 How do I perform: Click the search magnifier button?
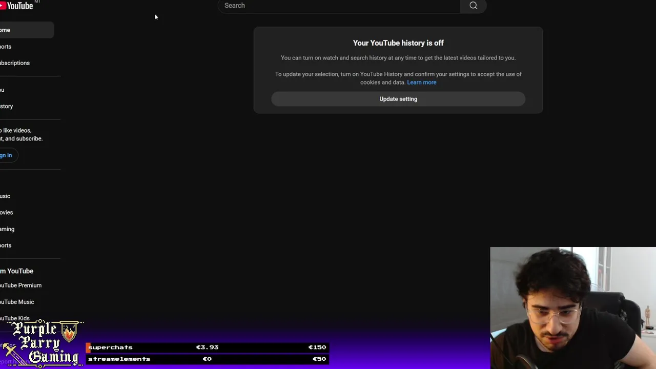[x=473, y=6]
